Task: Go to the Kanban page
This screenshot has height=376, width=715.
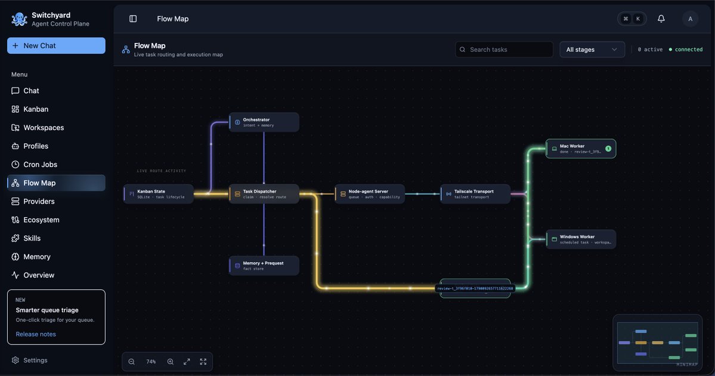Action: tap(56, 109)
